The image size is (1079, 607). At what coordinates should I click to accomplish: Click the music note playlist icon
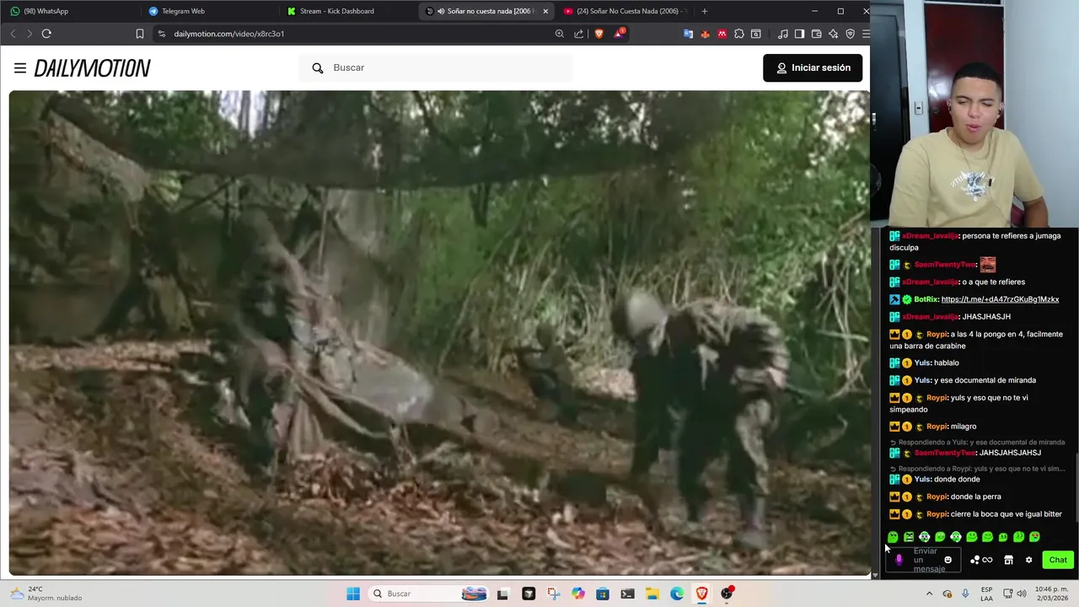click(783, 34)
